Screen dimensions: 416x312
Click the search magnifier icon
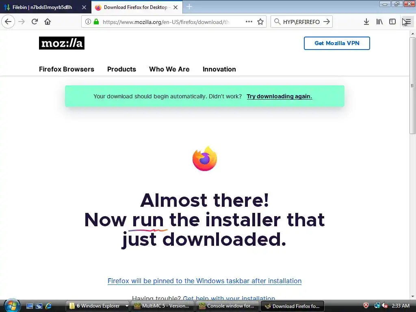[x=277, y=22]
